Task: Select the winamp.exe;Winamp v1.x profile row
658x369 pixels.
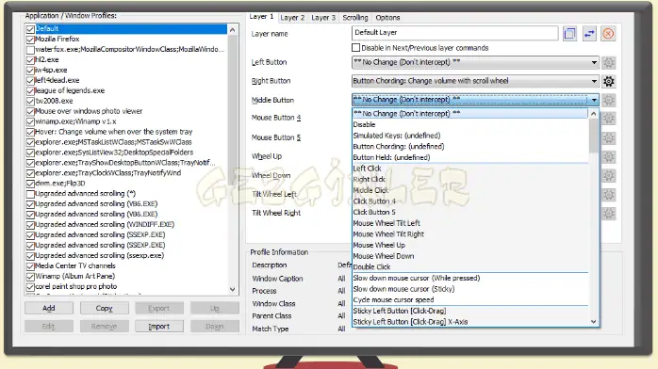Action: (126, 121)
